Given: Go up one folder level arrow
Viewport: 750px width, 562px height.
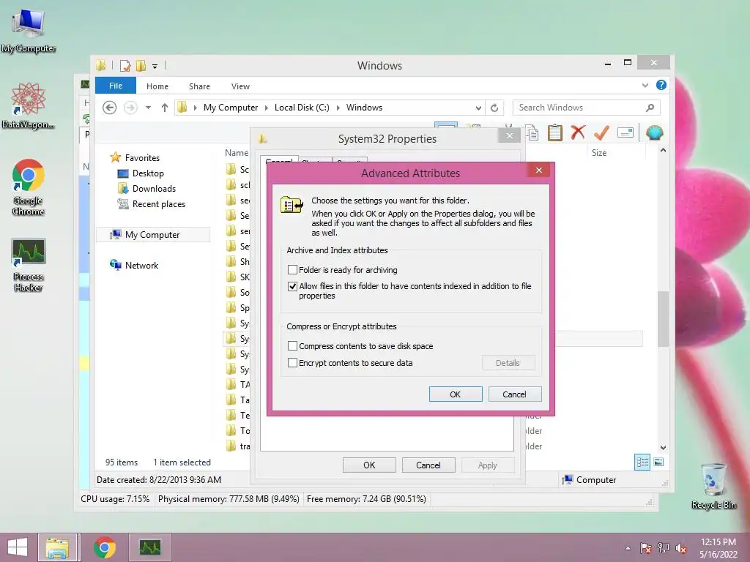Looking at the screenshot, I should click(165, 108).
